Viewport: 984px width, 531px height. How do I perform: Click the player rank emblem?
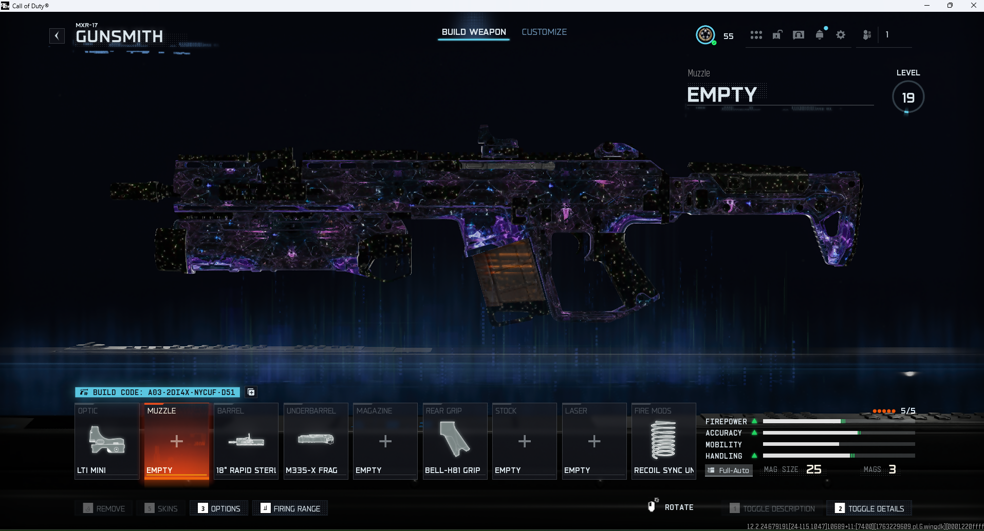(x=705, y=35)
